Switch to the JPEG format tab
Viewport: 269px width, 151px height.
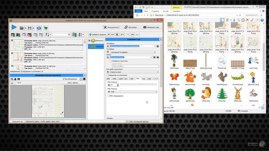click(x=115, y=79)
